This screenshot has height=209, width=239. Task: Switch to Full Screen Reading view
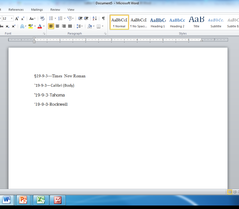coord(235,192)
